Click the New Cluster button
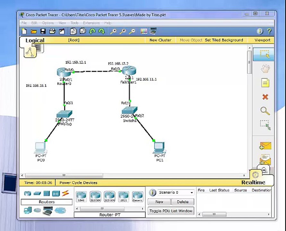Screen dimensions: 286x231 160,40
